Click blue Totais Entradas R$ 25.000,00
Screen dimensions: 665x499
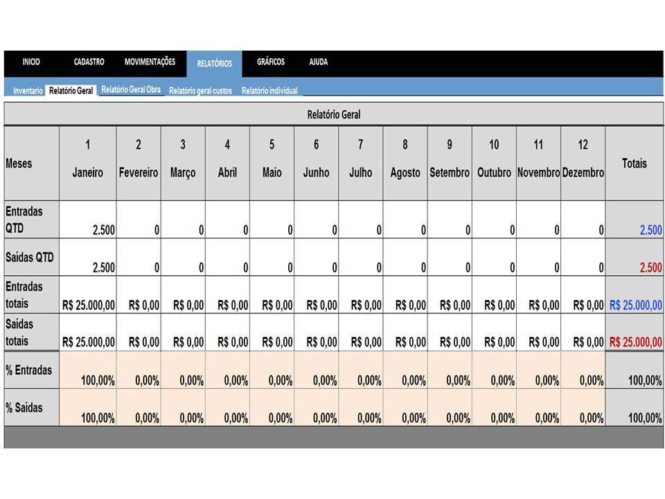coord(635,295)
